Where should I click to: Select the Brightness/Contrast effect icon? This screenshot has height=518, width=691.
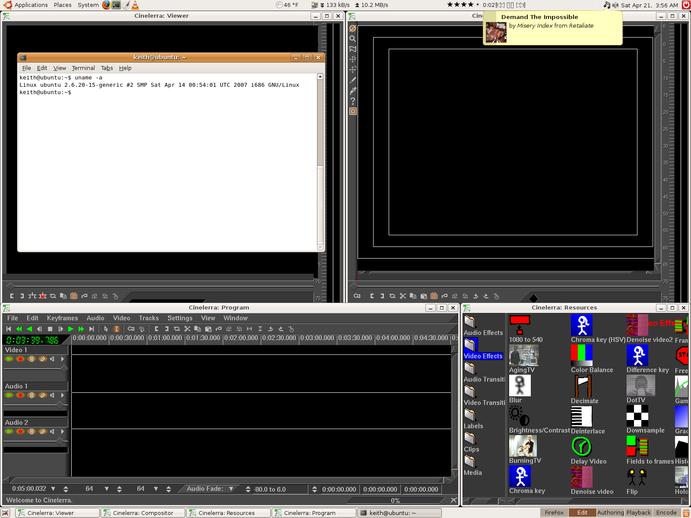point(520,416)
